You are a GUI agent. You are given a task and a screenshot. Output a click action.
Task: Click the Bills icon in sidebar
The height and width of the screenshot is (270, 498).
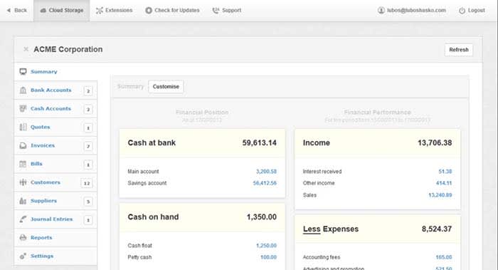tap(23, 164)
